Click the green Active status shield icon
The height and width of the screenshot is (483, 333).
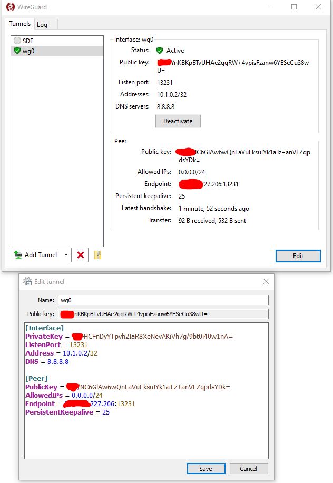(x=160, y=50)
